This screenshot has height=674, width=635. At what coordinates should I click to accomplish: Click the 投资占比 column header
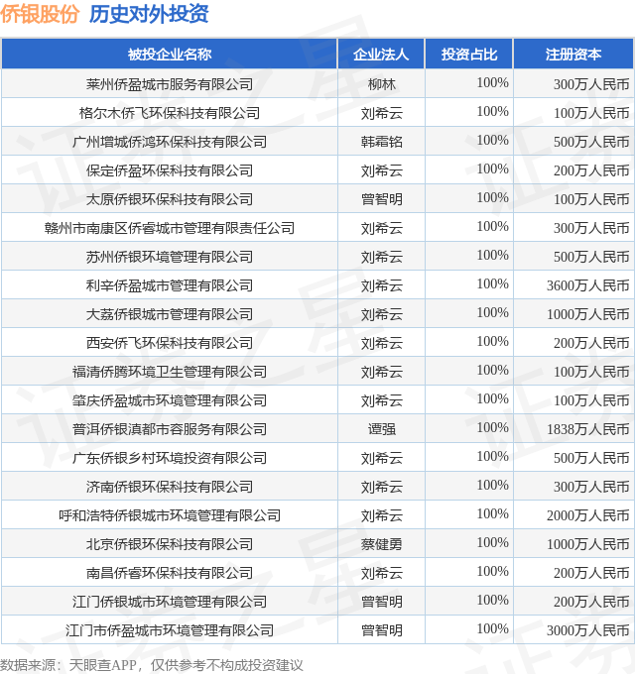[x=469, y=55]
